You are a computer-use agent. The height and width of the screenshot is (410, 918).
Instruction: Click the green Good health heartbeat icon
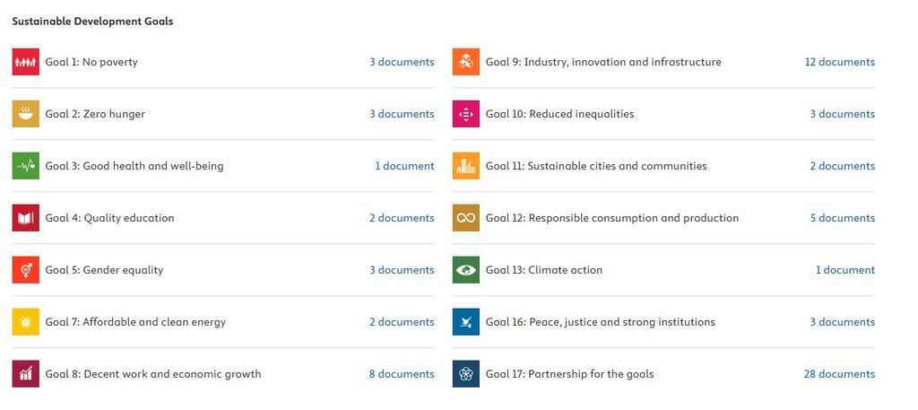[26, 166]
